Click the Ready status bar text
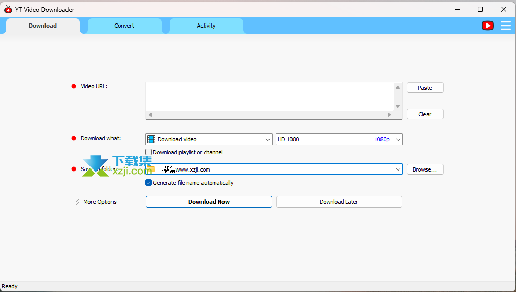Image resolution: width=516 pixels, height=292 pixels. tap(10, 286)
